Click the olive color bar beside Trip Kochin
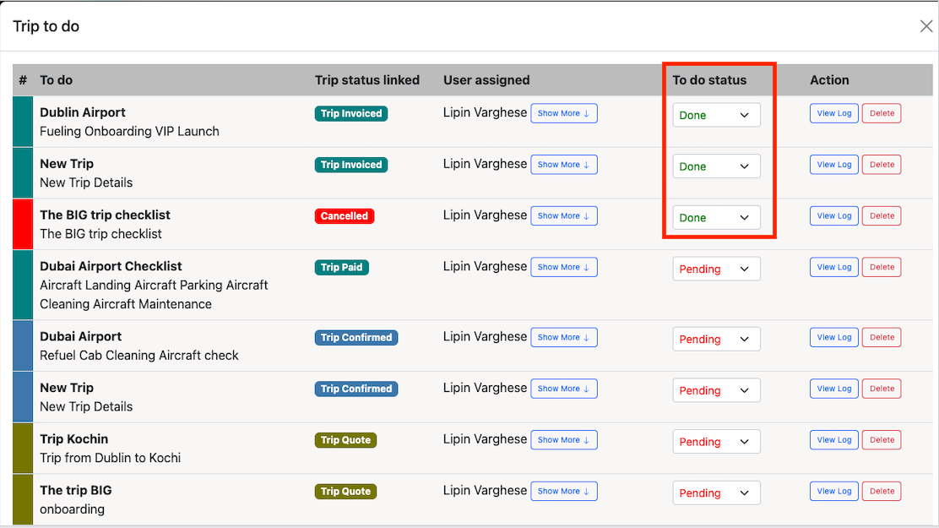Screen dimensions: 939x528 (x=23, y=448)
